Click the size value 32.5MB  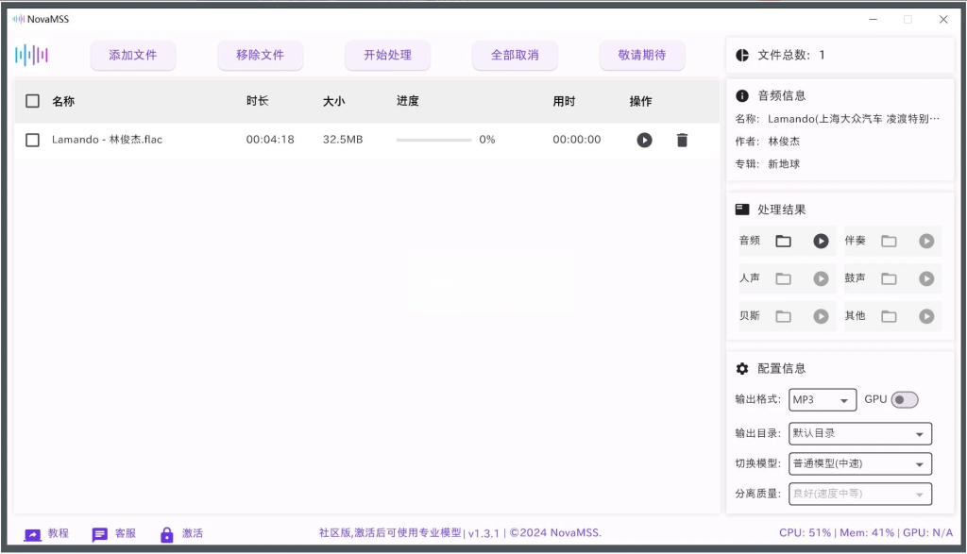pos(343,140)
